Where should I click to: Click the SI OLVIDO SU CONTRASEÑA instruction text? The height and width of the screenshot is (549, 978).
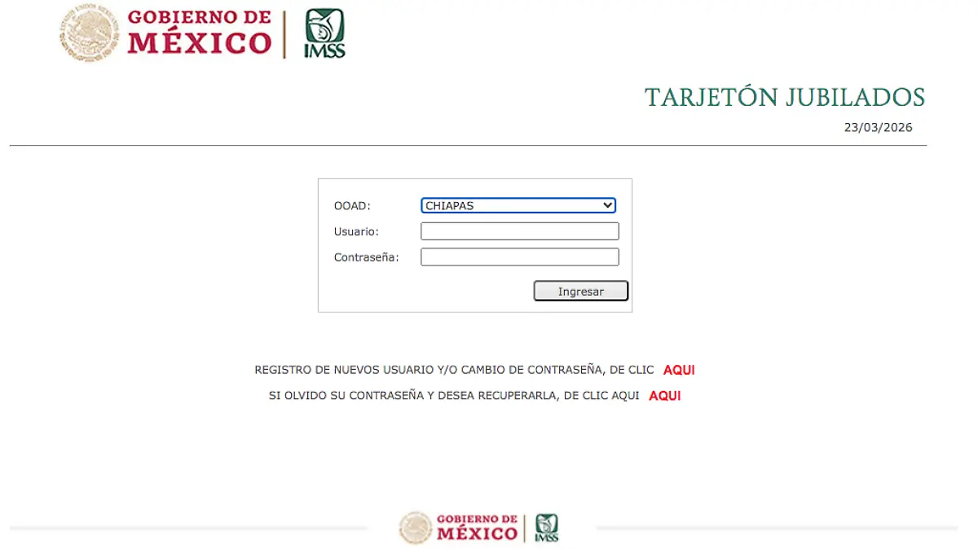click(x=454, y=396)
